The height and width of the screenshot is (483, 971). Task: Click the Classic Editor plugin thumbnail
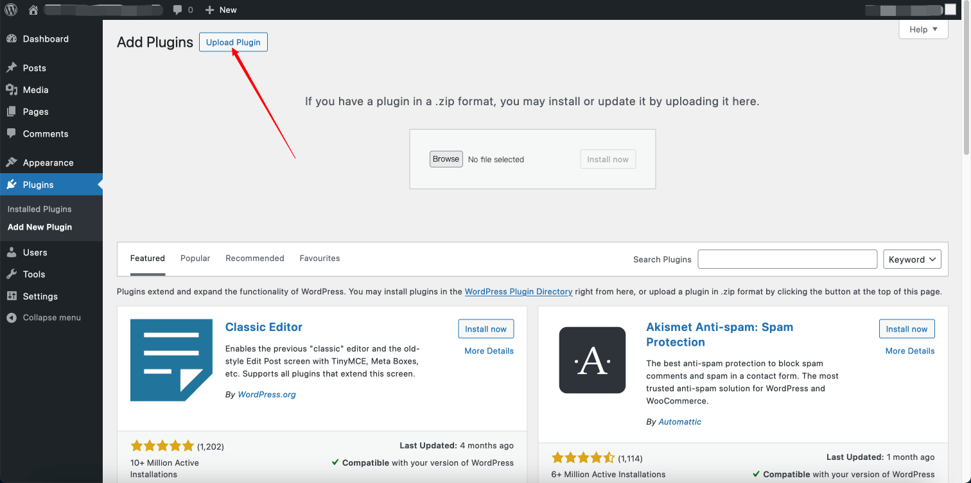171,360
